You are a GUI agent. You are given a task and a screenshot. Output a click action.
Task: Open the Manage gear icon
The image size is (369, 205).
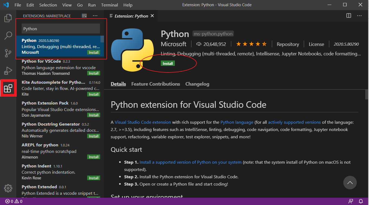[x=8, y=188]
